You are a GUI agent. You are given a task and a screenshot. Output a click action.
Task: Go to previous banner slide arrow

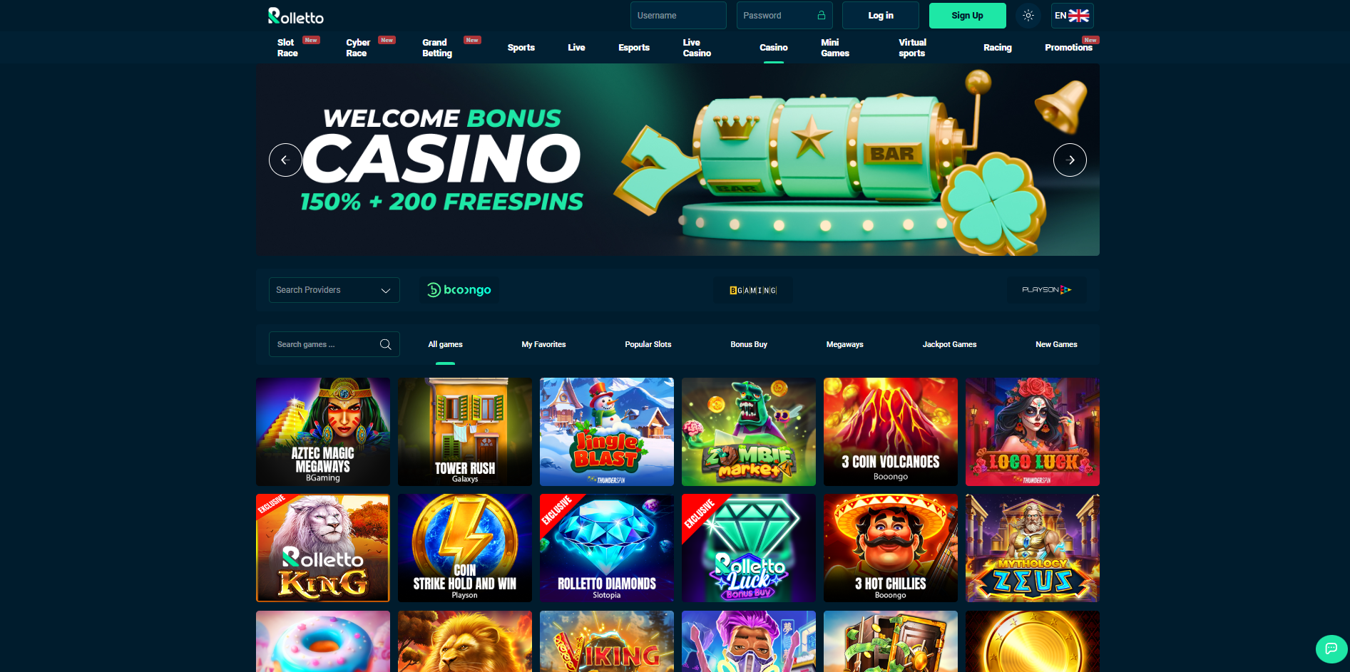[x=285, y=160]
